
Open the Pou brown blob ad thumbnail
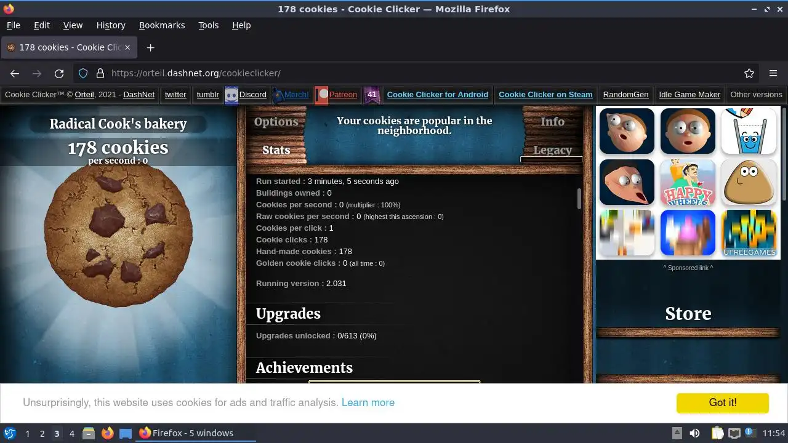[749, 182]
